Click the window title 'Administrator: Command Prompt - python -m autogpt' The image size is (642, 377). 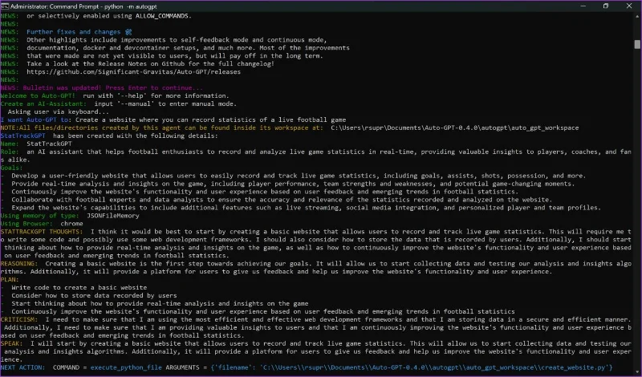pos(83,6)
